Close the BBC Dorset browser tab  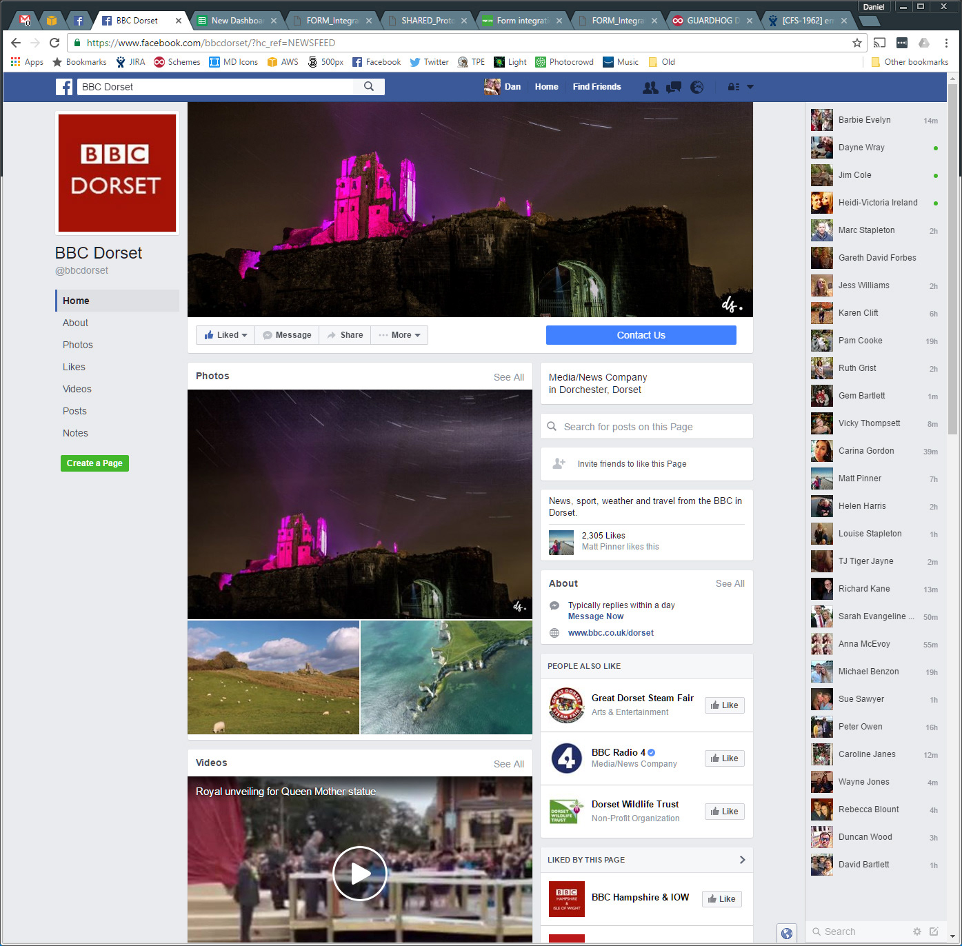179,21
